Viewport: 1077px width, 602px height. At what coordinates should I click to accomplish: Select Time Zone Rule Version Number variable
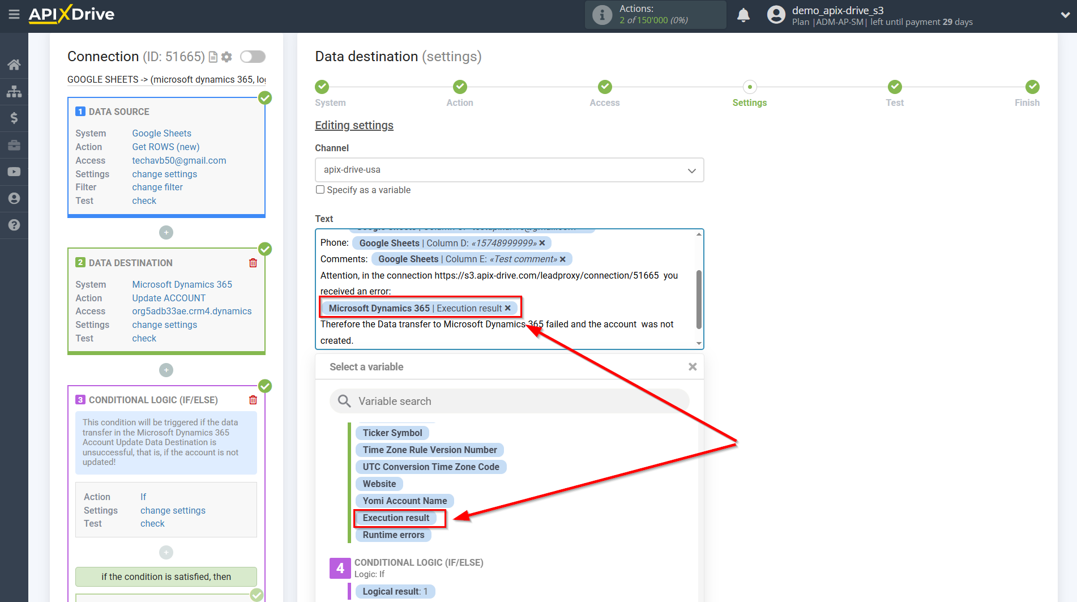pos(430,450)
